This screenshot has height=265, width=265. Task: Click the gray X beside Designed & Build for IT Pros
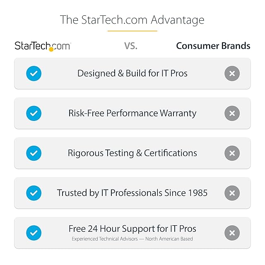coord(232,74)
